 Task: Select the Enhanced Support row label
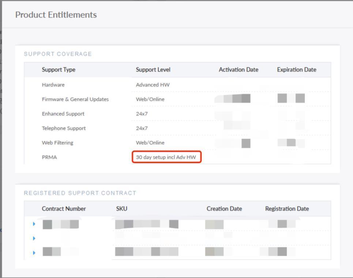[x=63, y=114]
